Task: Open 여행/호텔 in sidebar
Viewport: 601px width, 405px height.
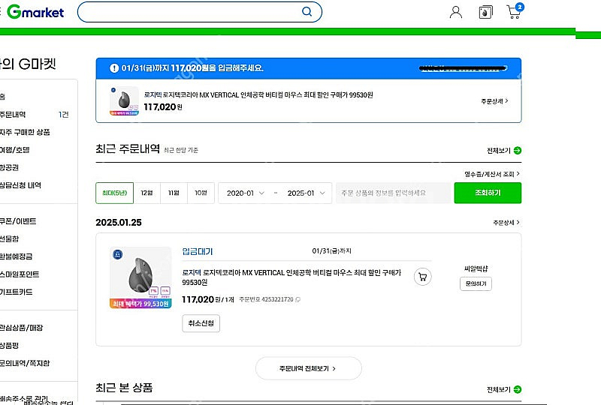Action: click(x=14, y=150)
